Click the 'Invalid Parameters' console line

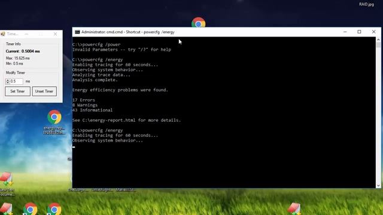point(121,50)
